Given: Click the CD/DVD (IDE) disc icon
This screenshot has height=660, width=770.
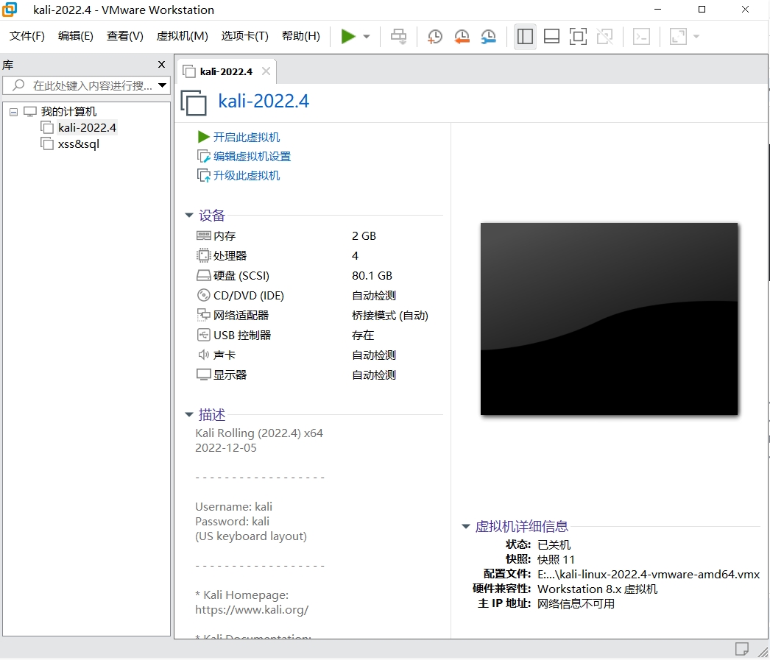Looking at the screenshot, I should pyautogui.click(x=203, y=295).
